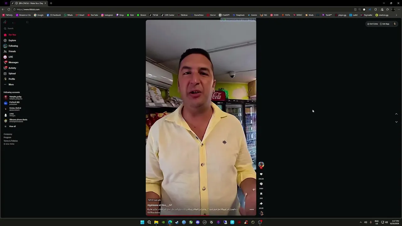Open browser settings three-dot menu
This screenshot has width=402, height=226.
pos(398,9)
